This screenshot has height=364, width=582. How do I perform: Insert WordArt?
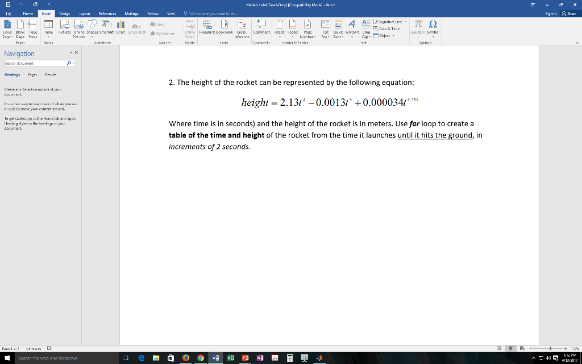pos(352,29)
